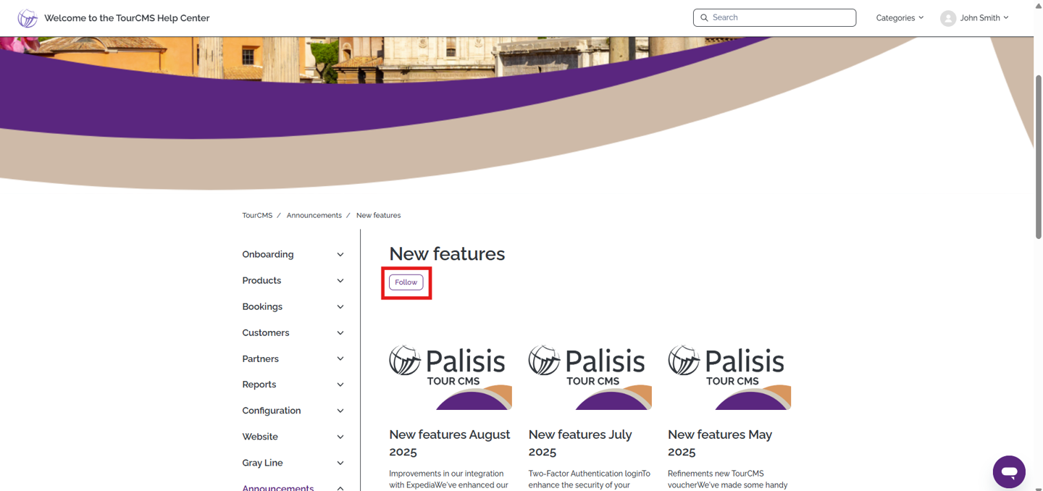This screenshot has width=1043, height=491.
Task: Select Products in the sidebar
Action: click(261, 280)
